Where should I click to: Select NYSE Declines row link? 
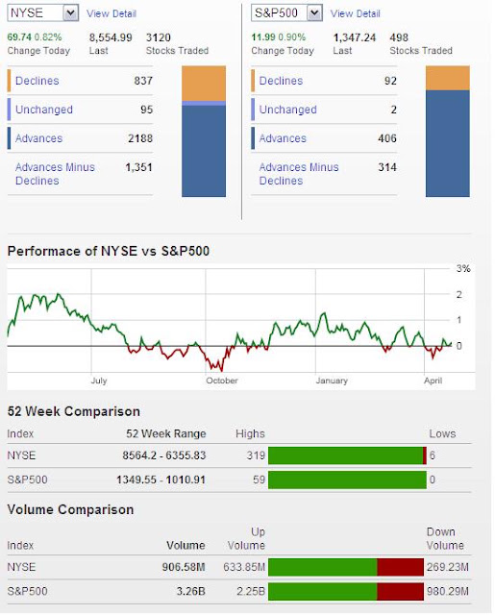(x=37, y=81)
